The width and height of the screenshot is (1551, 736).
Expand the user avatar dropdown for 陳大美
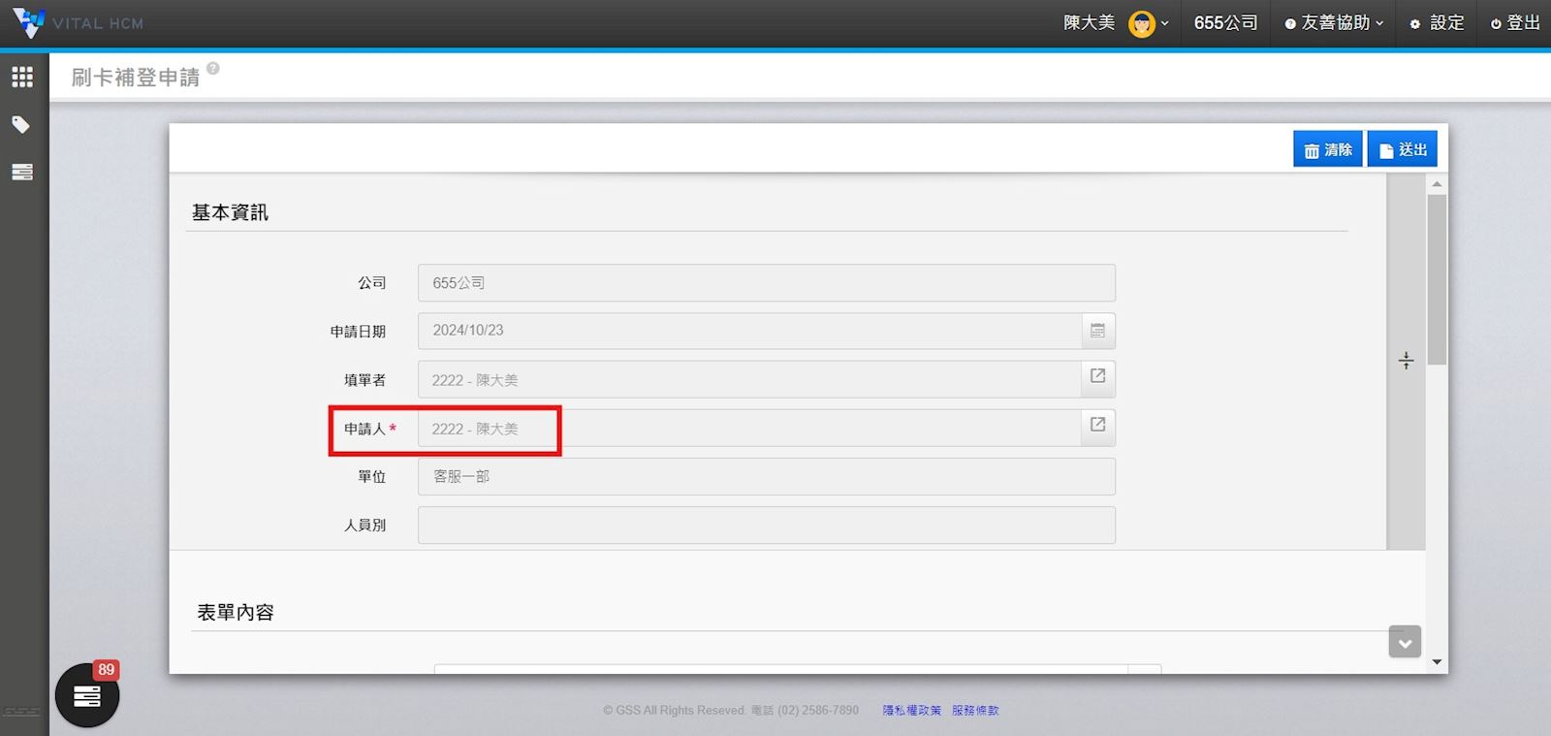point(1149,23)
